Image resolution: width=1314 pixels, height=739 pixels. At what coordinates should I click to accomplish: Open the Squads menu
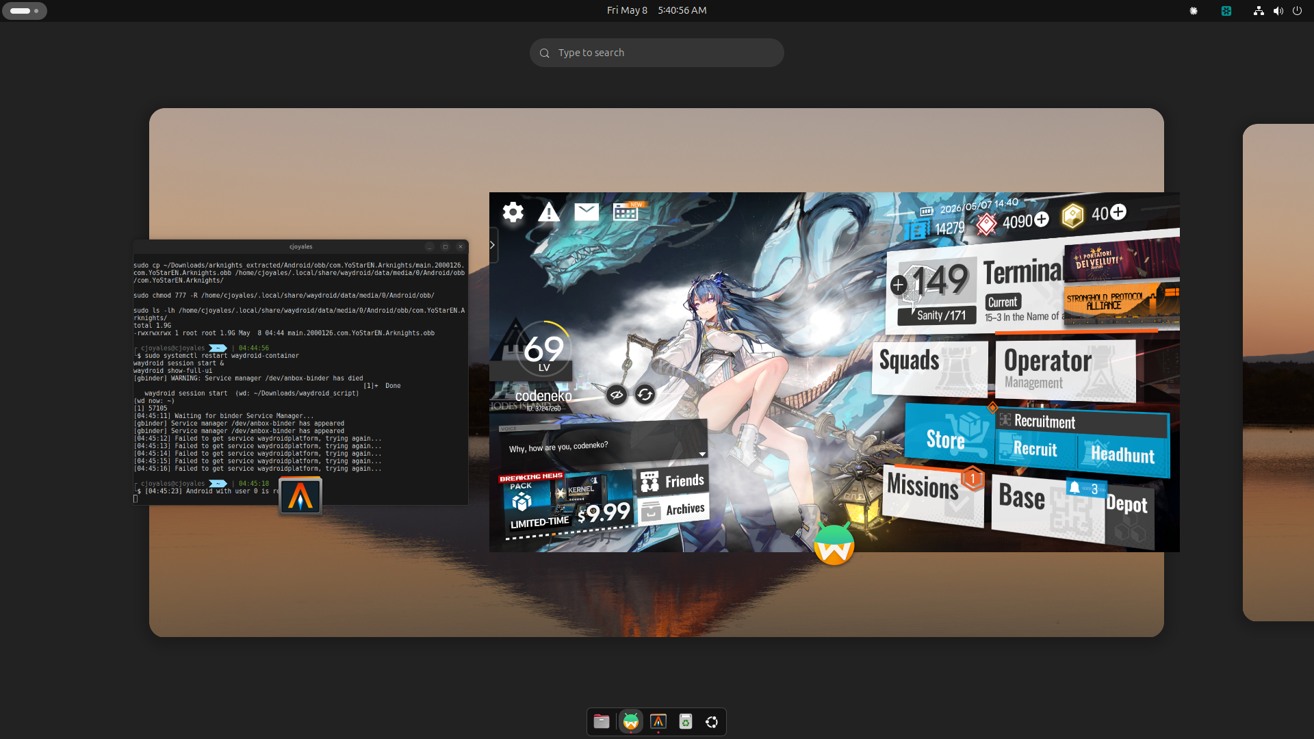(930, 368)
